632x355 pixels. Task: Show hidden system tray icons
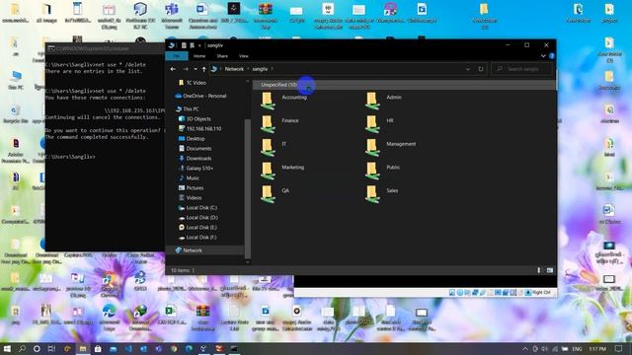(524, 348)
